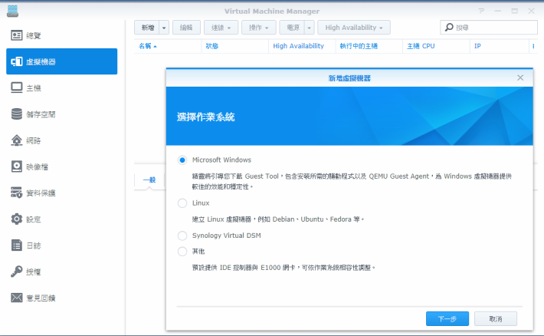The height and width of the screenshot is (336, 544).
Task: Select the Linux radio button
Action: (x=182, y=203)
